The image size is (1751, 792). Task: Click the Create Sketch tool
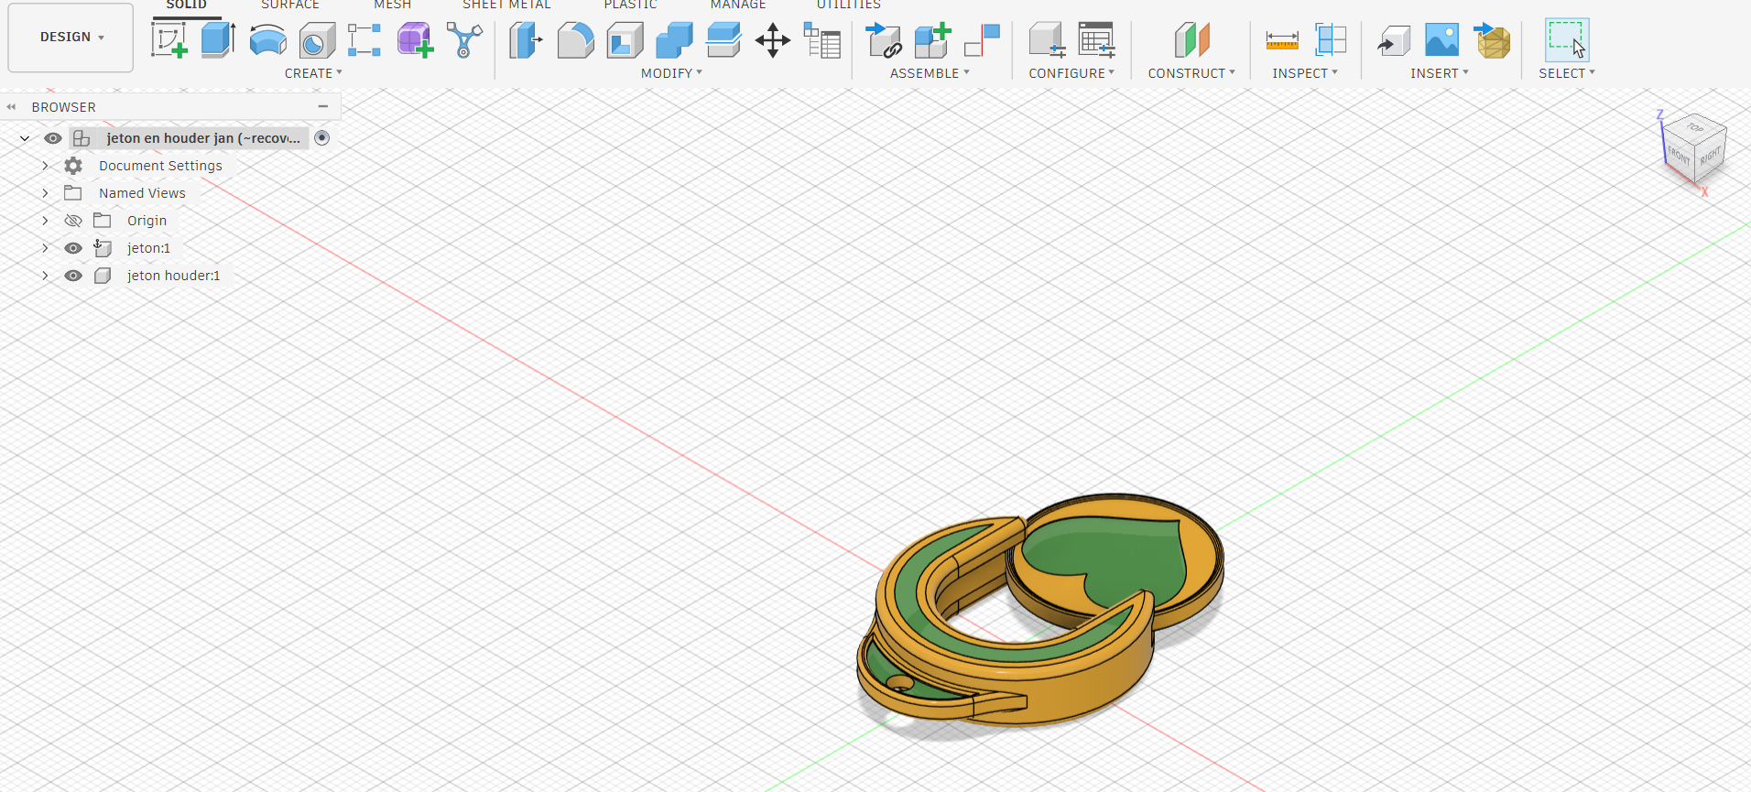[x=169, y=41]
